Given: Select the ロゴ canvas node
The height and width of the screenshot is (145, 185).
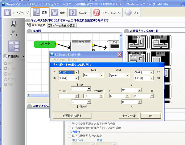Looking at the screenshot, I should [81, 46].
